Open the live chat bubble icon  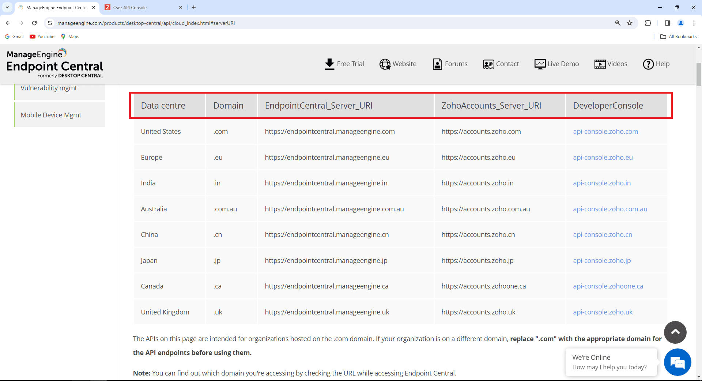click(x=678, y=363)
